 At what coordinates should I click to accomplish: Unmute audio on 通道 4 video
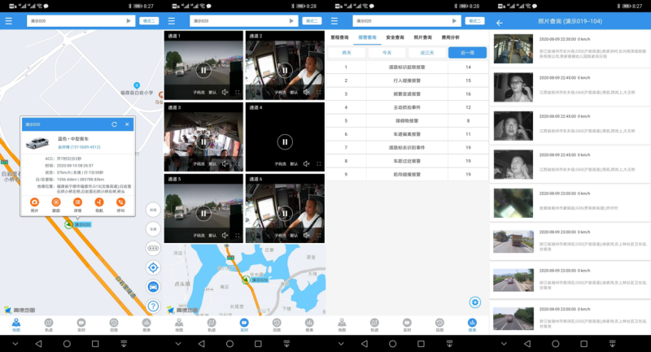click(x=306, y=163)
